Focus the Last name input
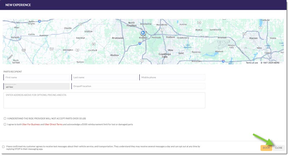 (104, 77)
